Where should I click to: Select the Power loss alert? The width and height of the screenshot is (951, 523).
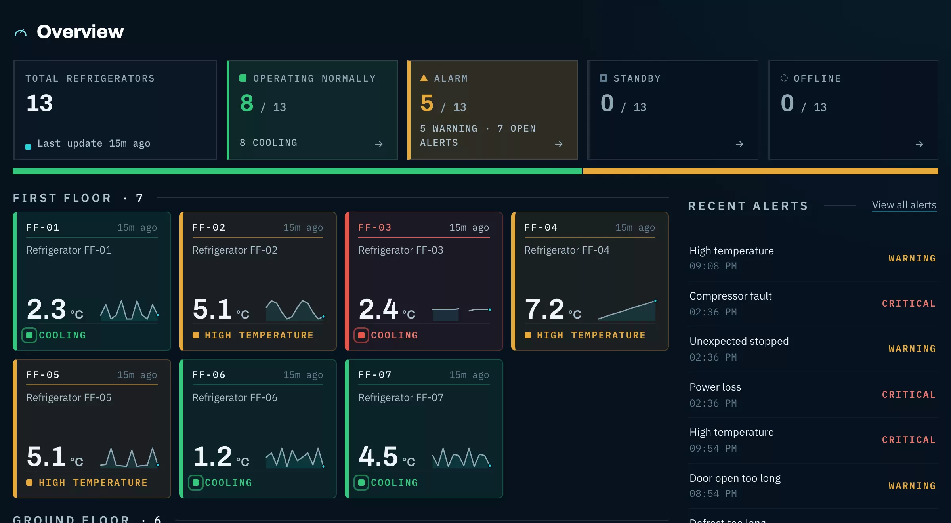point(813,395)
